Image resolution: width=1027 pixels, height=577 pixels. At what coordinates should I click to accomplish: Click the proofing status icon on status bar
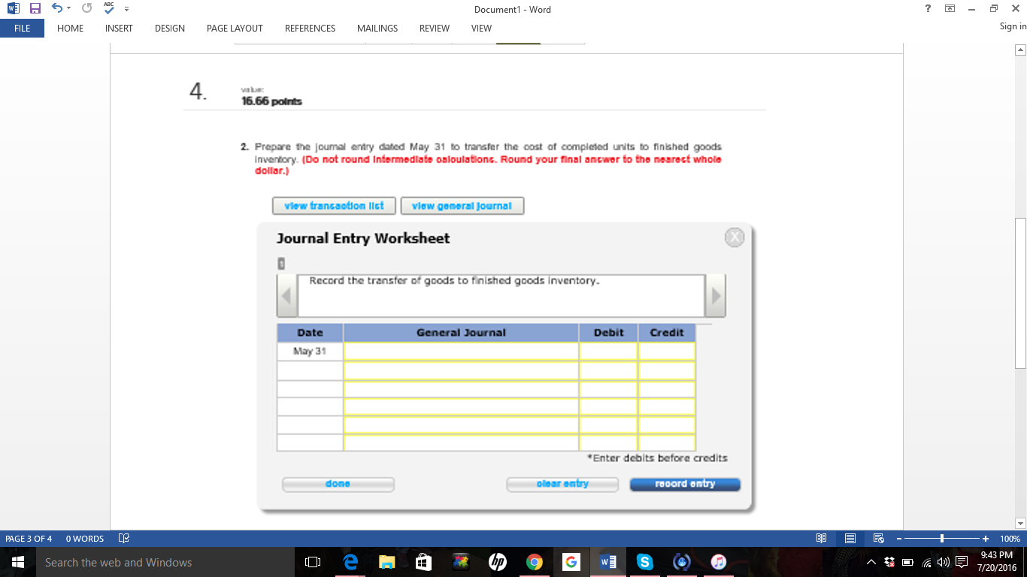(x=123, y=538)
